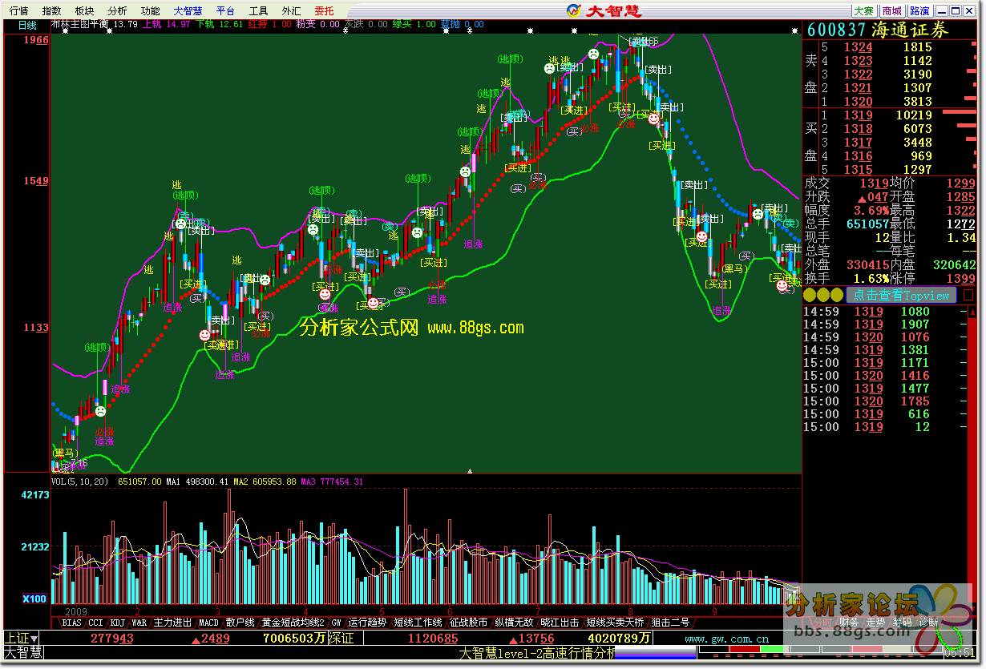Switch to the 狙击二号 indicator tab
The width and height of the screenshot is (986, 669).
pos(670,622)
